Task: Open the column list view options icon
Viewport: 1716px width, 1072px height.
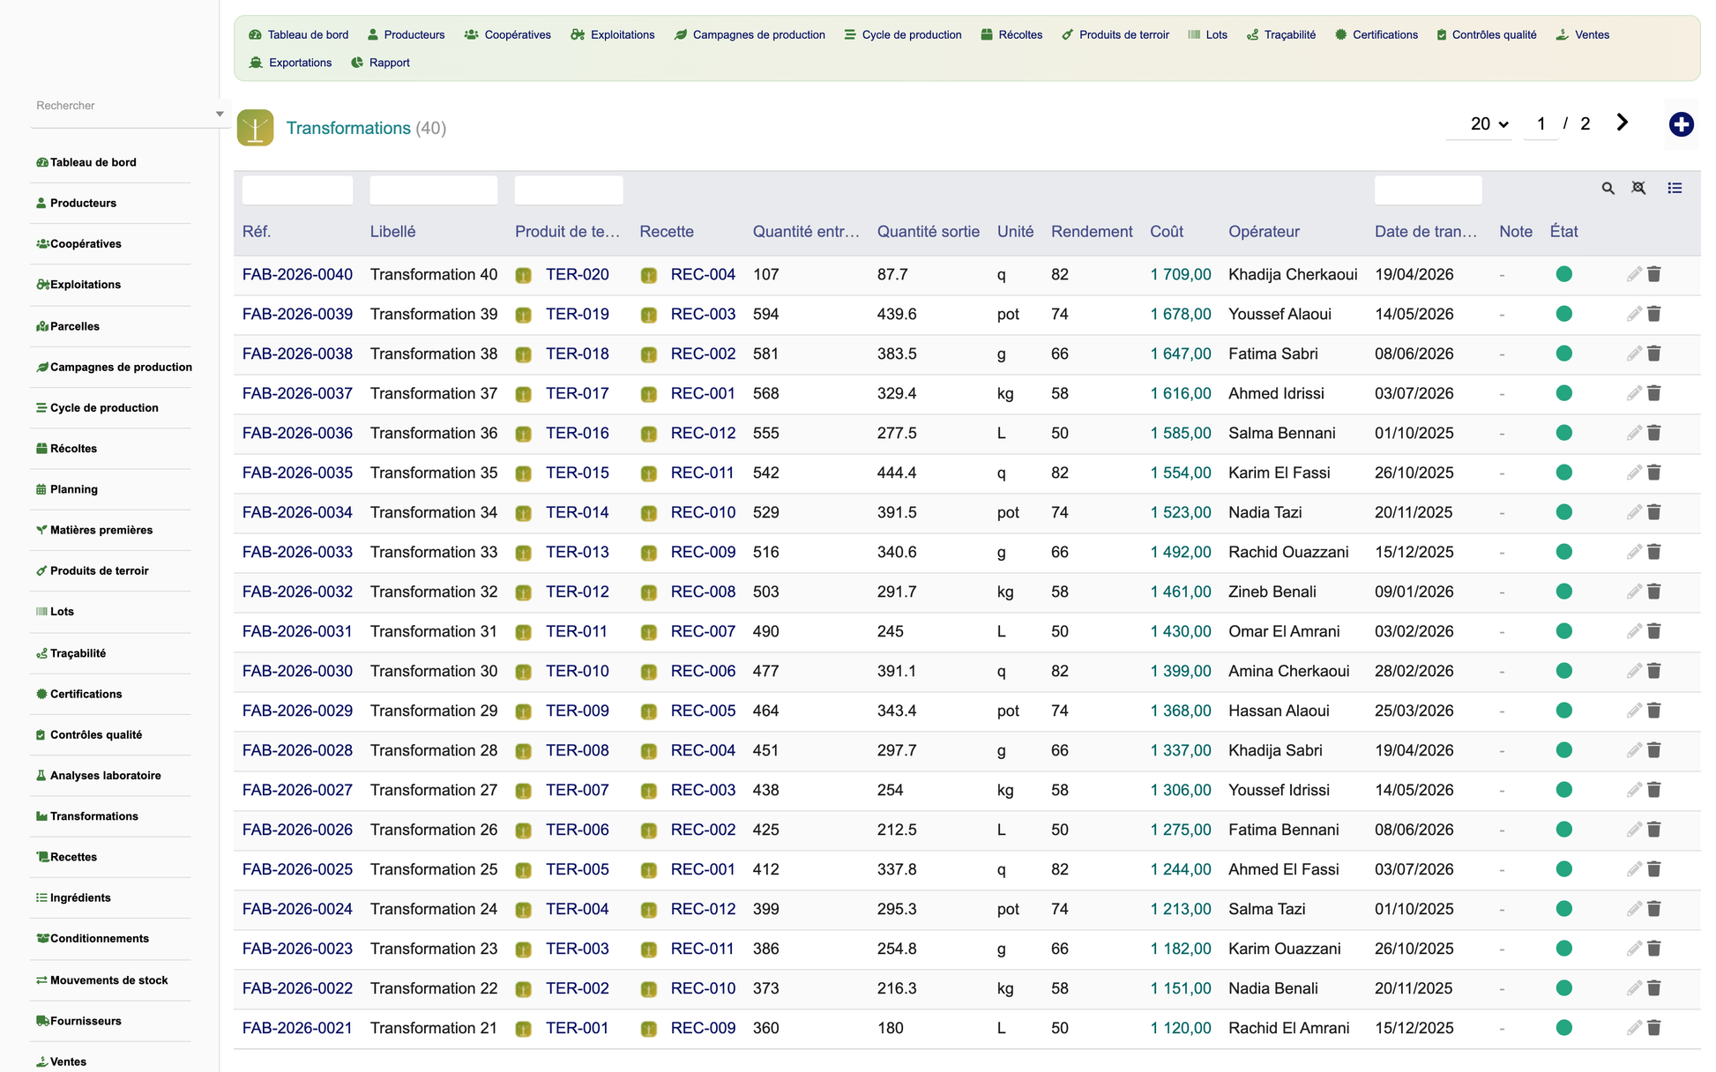Action: [1675, 188]
